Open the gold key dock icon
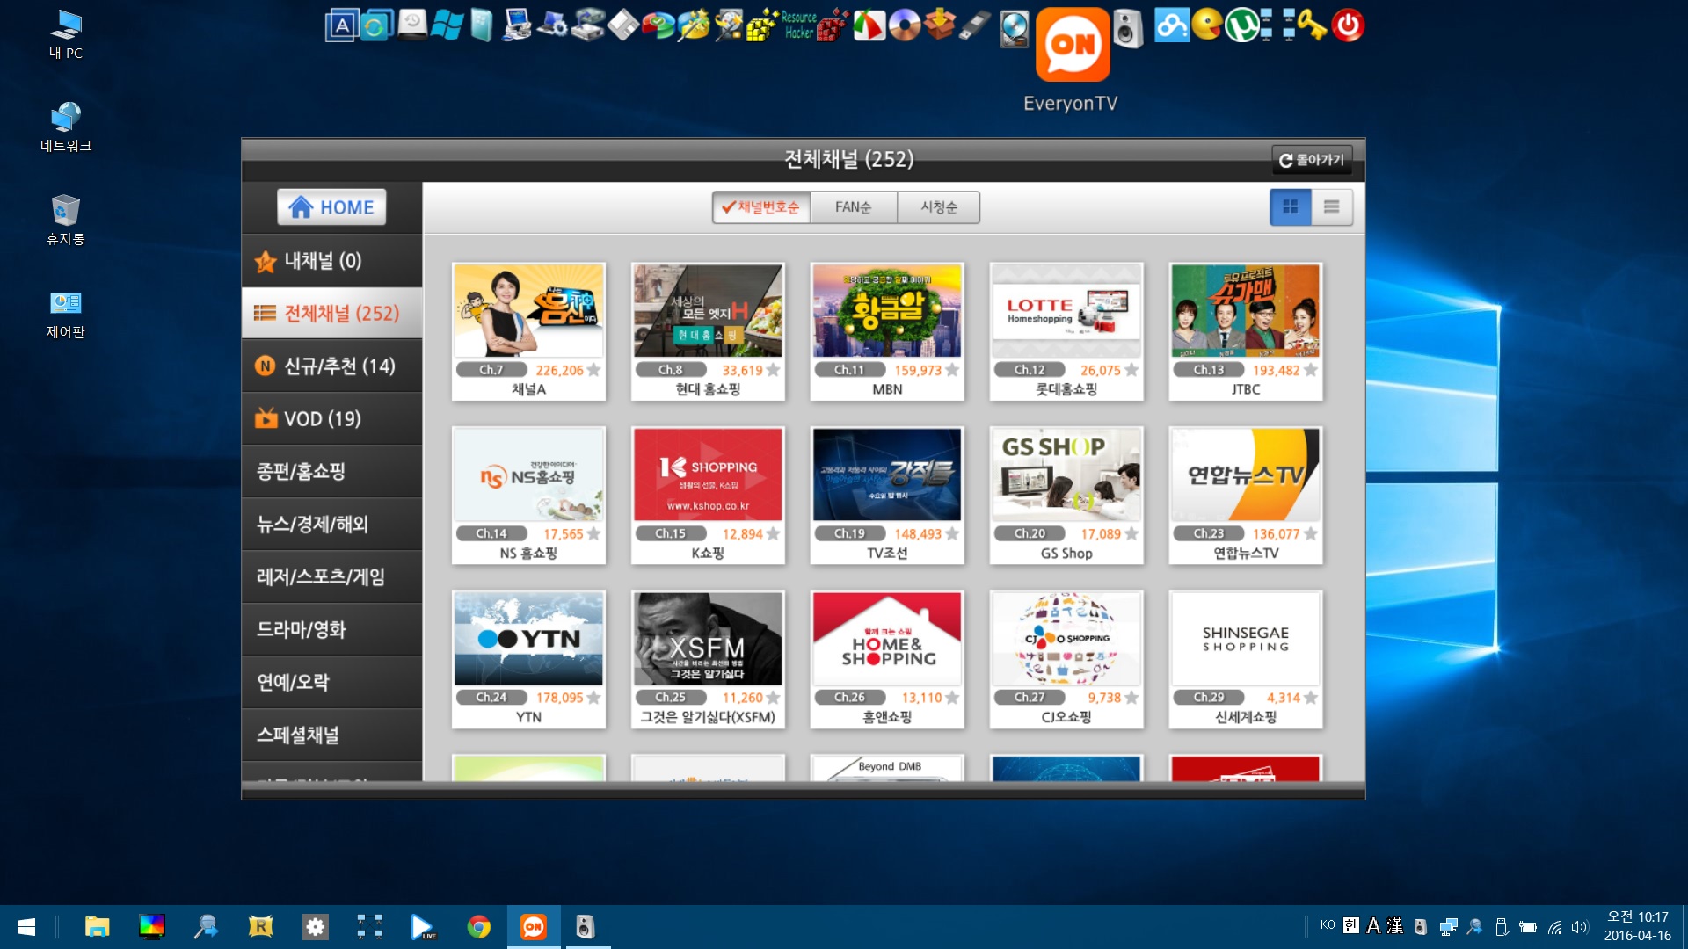Screen dimensions: 1688x949 pos(1313,25)
